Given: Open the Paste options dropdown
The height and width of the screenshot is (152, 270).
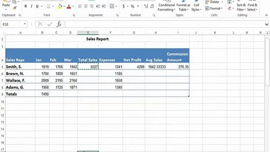Looking at the screenshot, I should [6, 9].
